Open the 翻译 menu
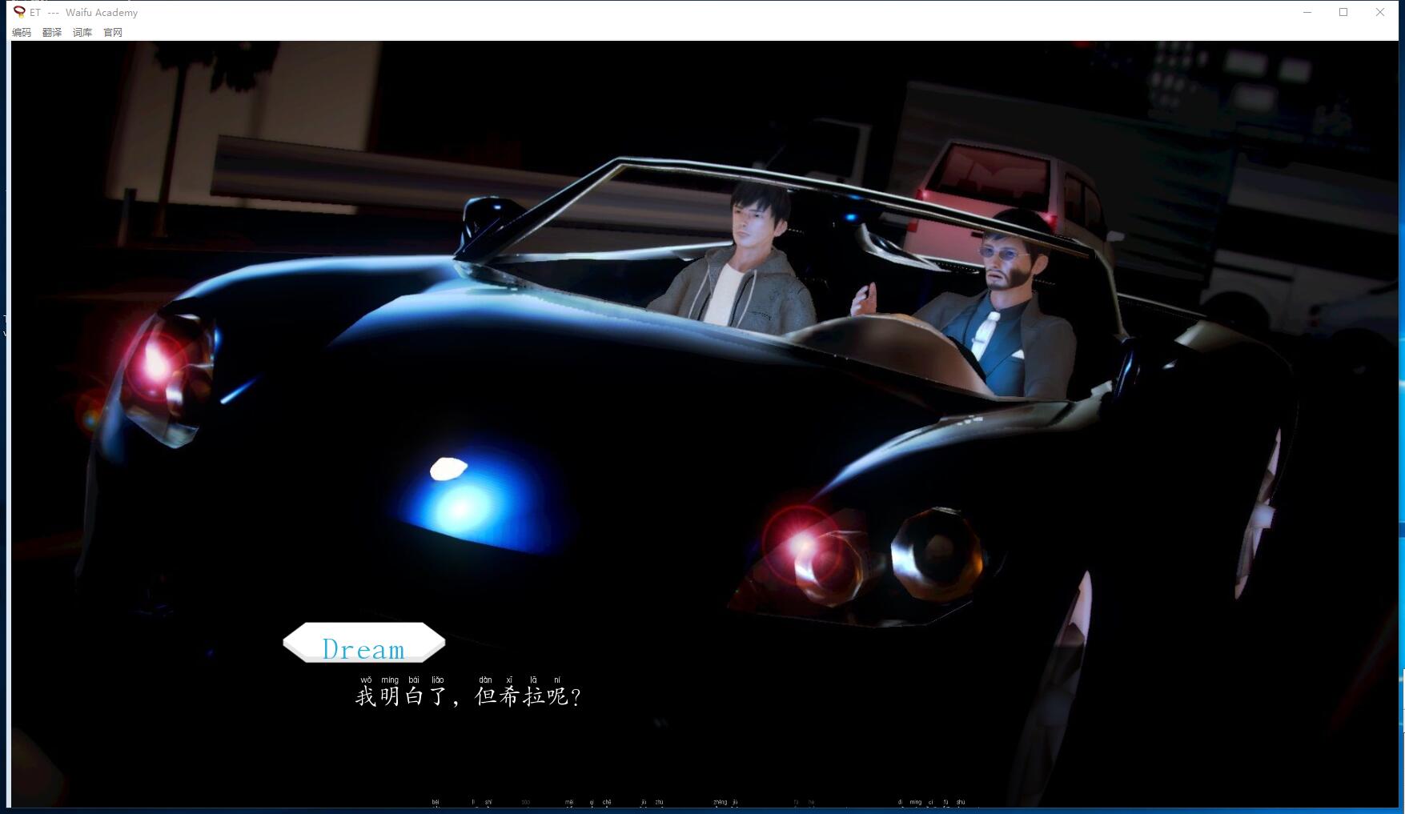Viewport: 1405px width, 814px height. (x=52, y=33)
